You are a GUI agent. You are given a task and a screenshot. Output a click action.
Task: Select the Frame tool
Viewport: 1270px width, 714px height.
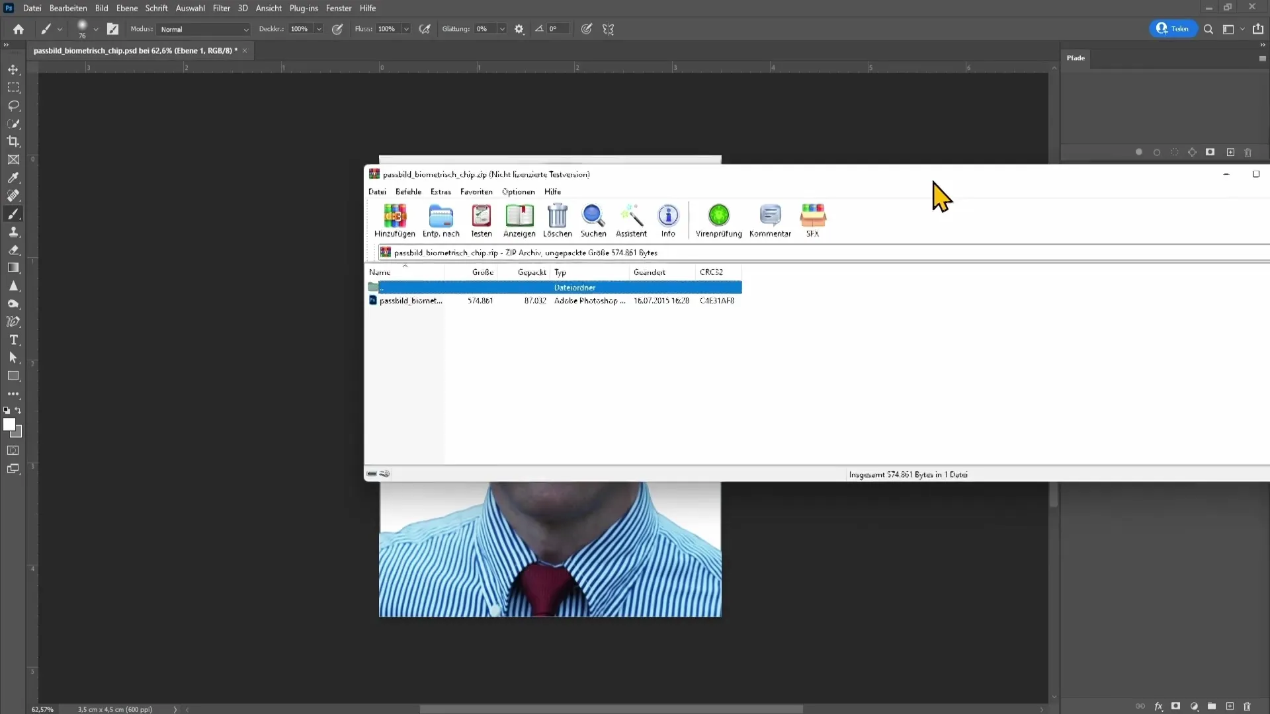point(13,159)
